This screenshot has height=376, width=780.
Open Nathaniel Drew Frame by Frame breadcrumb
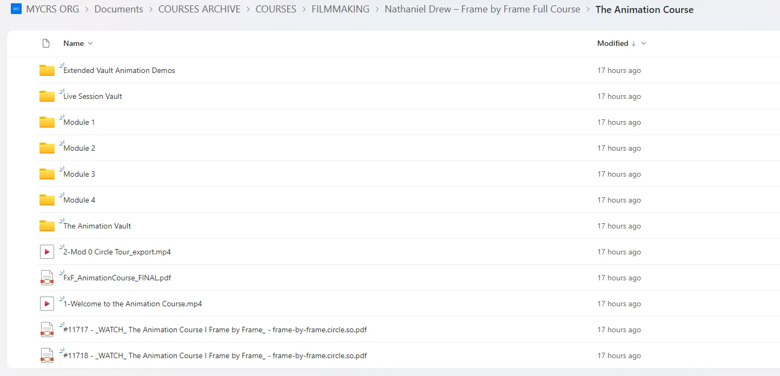click(x=482, y=9)
